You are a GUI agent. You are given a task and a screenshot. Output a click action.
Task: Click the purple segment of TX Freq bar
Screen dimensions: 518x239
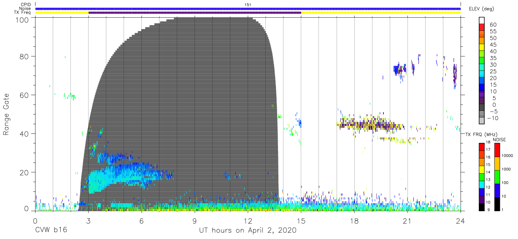(x=195, y=13)
